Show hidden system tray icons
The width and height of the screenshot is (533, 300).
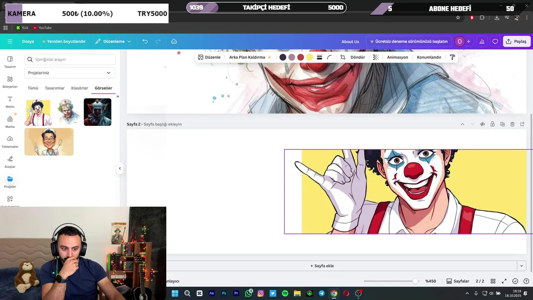tap(467, 293)
